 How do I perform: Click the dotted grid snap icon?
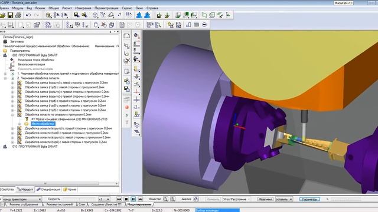(129, 15)
